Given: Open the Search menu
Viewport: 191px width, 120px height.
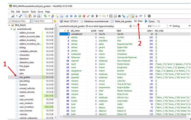Looking at the screenshot, I should (x=25, y=12).
